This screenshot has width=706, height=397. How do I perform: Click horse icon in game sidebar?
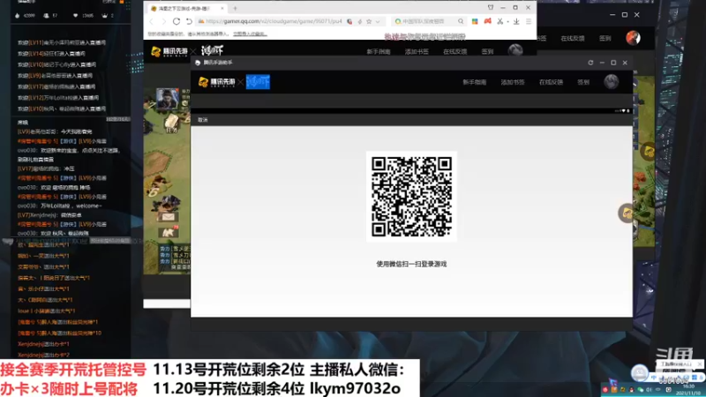click(168, 232)
